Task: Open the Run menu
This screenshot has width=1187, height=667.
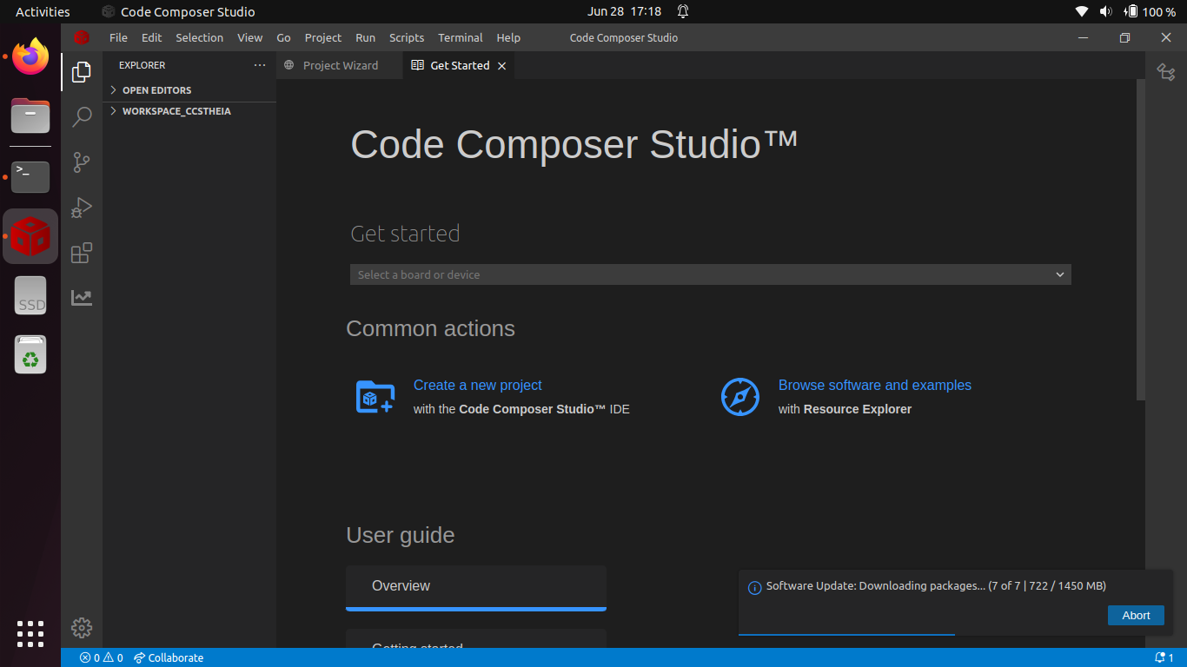Action: (366, 37)
